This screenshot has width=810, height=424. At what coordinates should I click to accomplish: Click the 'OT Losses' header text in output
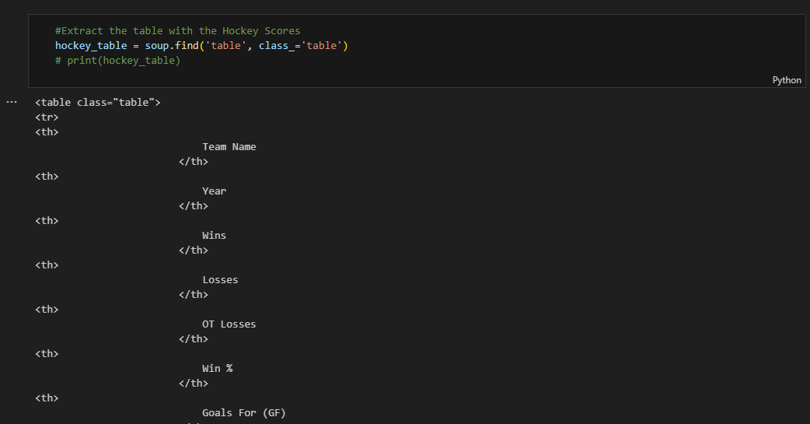[229, 324]
